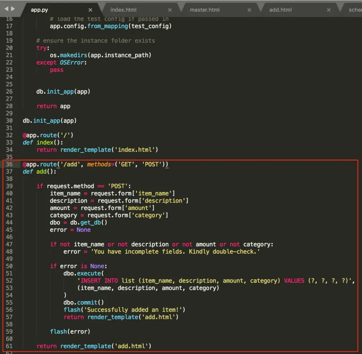
Task: Place cursor on 'def add():' line
Action: (x=39, y=172)
